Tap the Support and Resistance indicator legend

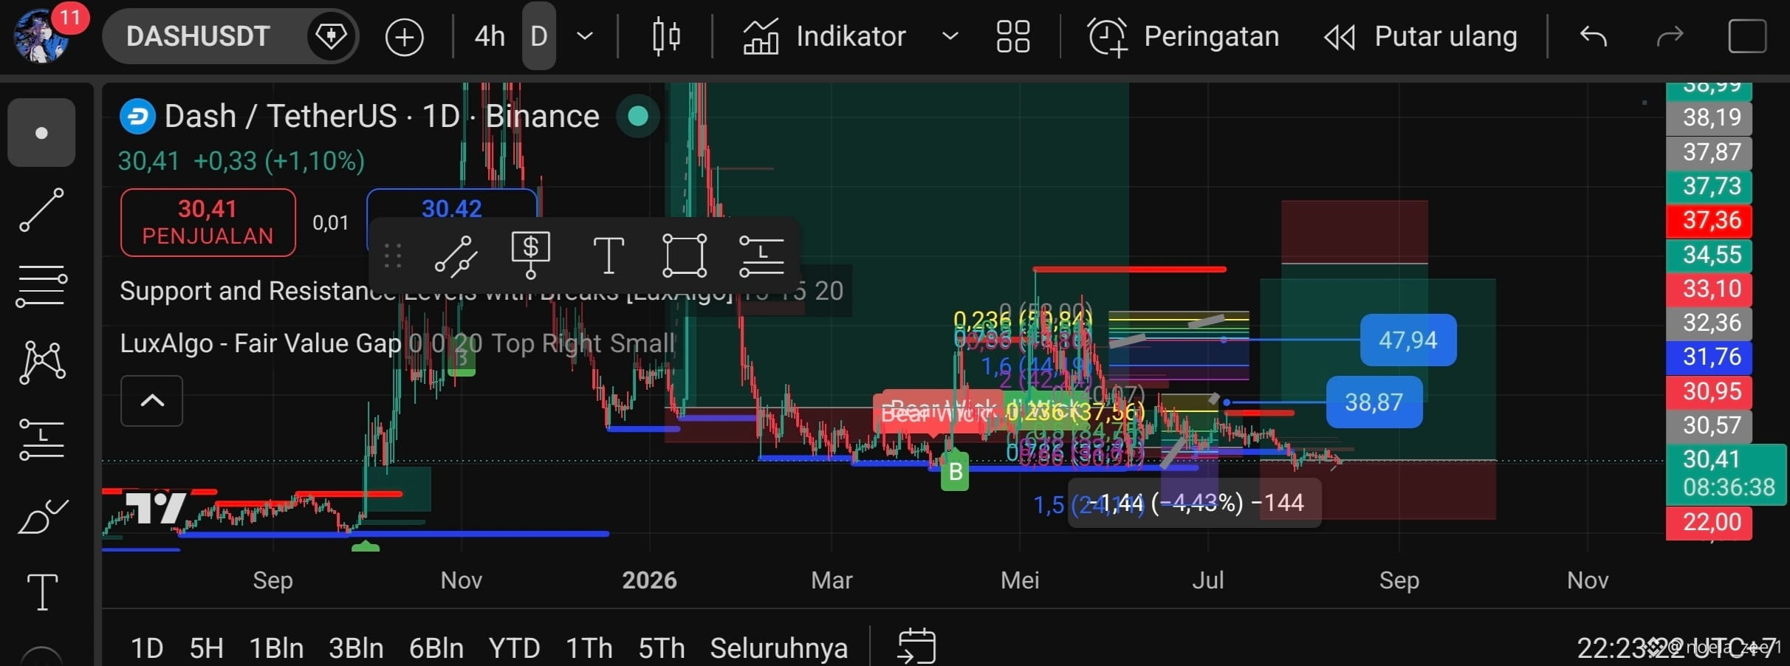tap(481, 291)
